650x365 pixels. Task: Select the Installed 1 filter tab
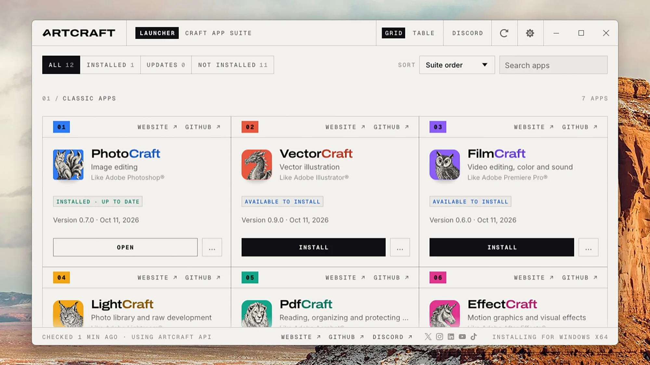click(110, 65)
